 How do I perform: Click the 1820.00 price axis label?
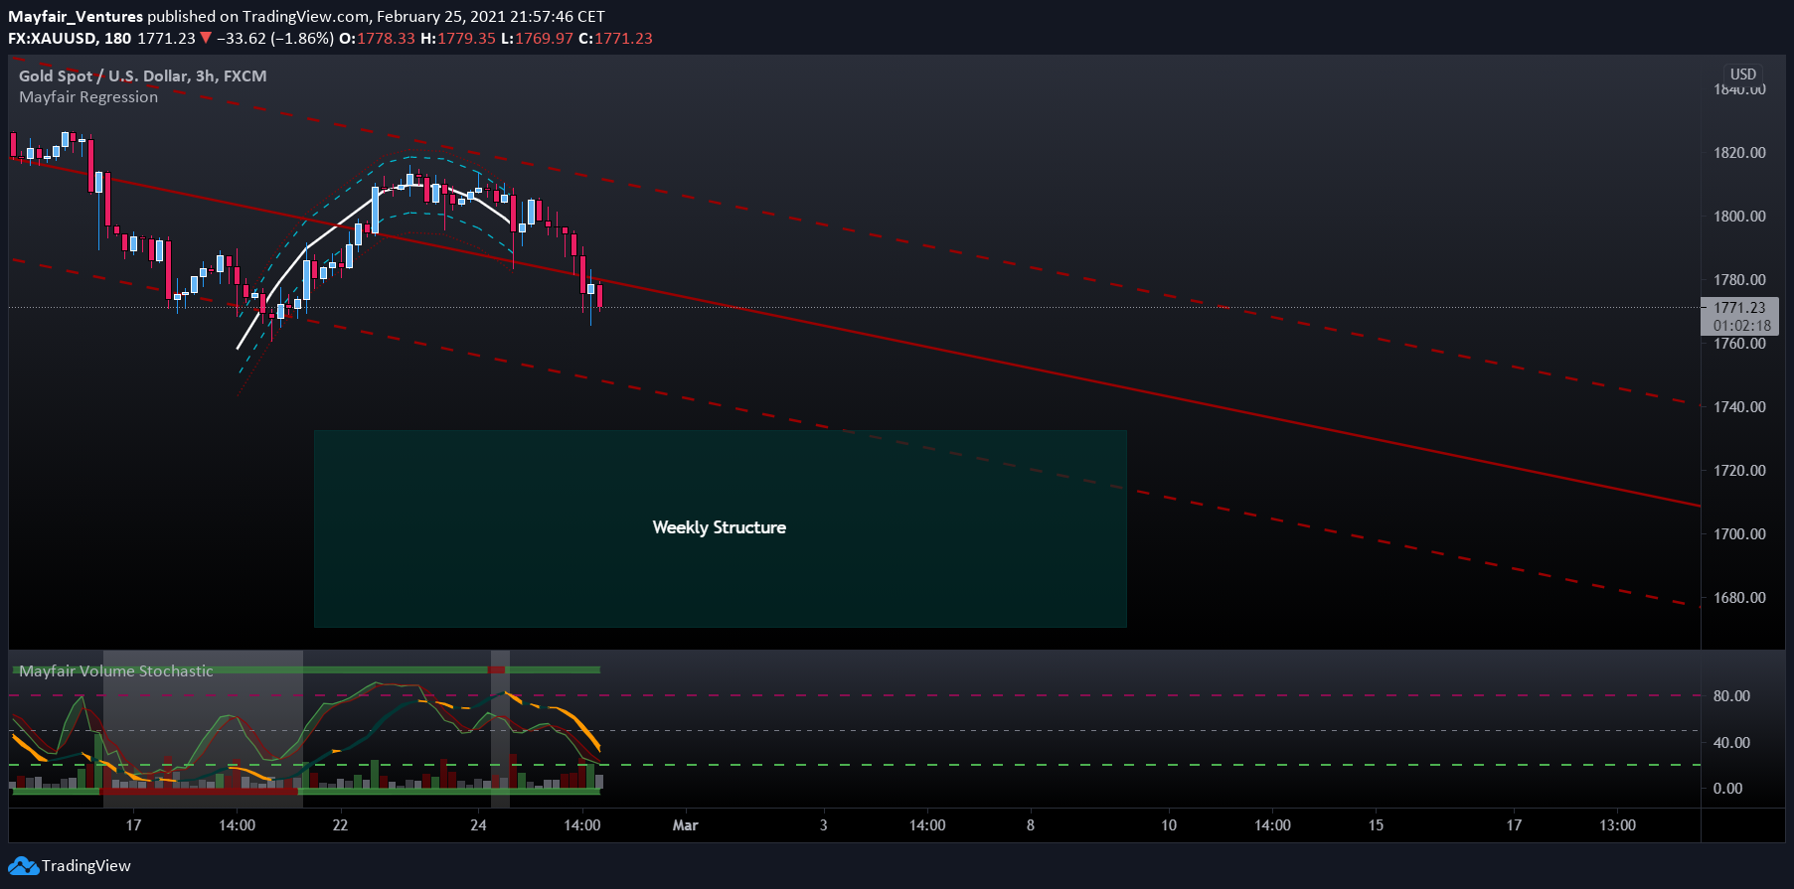point(1739,153)
